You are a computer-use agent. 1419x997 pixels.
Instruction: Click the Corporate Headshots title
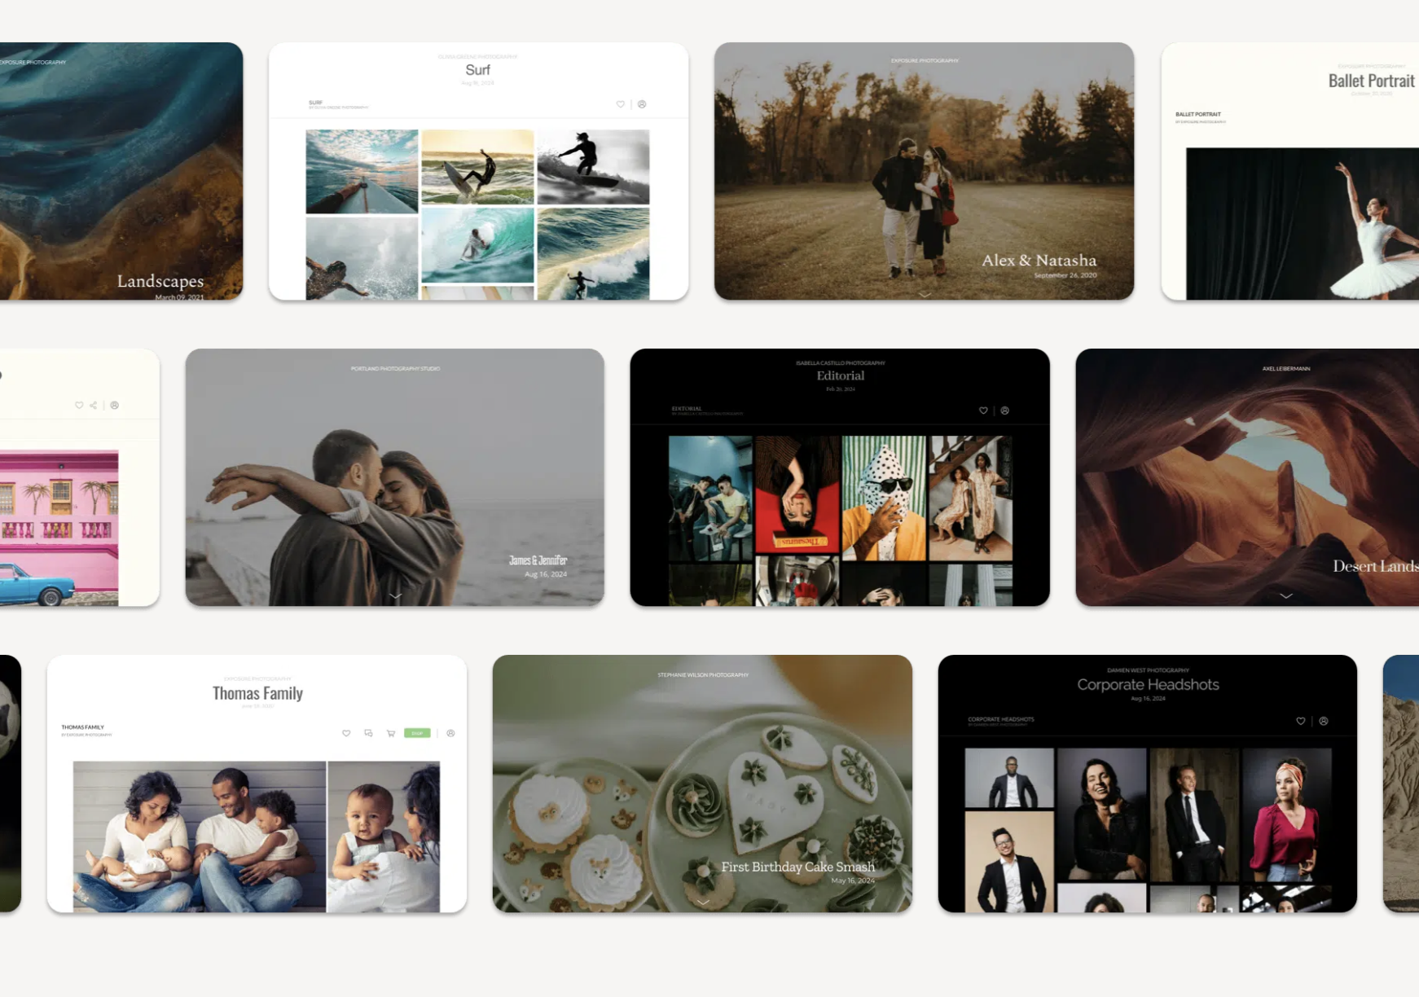tap(1148, 685)
